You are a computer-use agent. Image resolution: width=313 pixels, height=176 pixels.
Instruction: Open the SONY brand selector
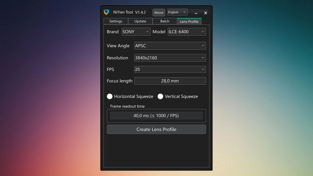(x=136, y=32)
